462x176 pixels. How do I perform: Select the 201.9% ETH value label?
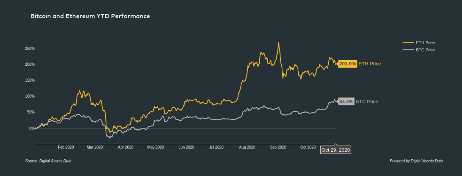347,64
